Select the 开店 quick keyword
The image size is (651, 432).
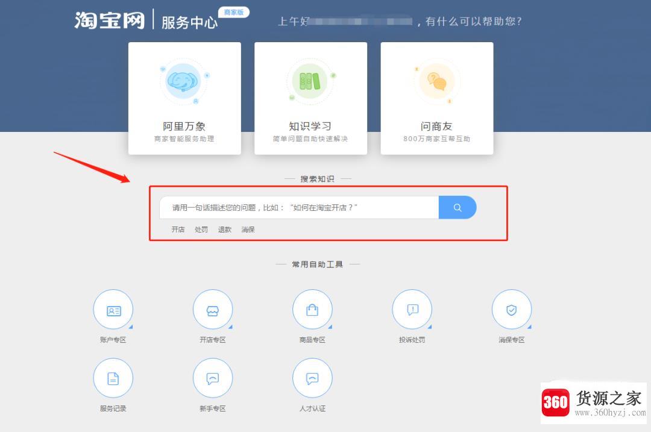[x=178, y=230]
